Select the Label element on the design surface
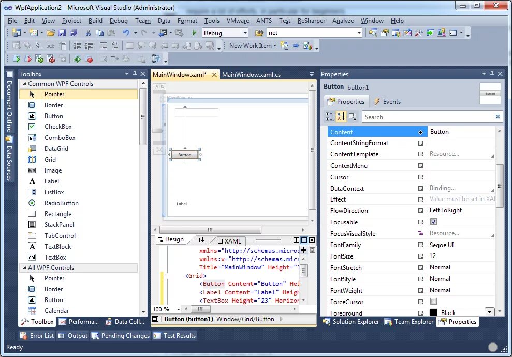 click(182, 204)
